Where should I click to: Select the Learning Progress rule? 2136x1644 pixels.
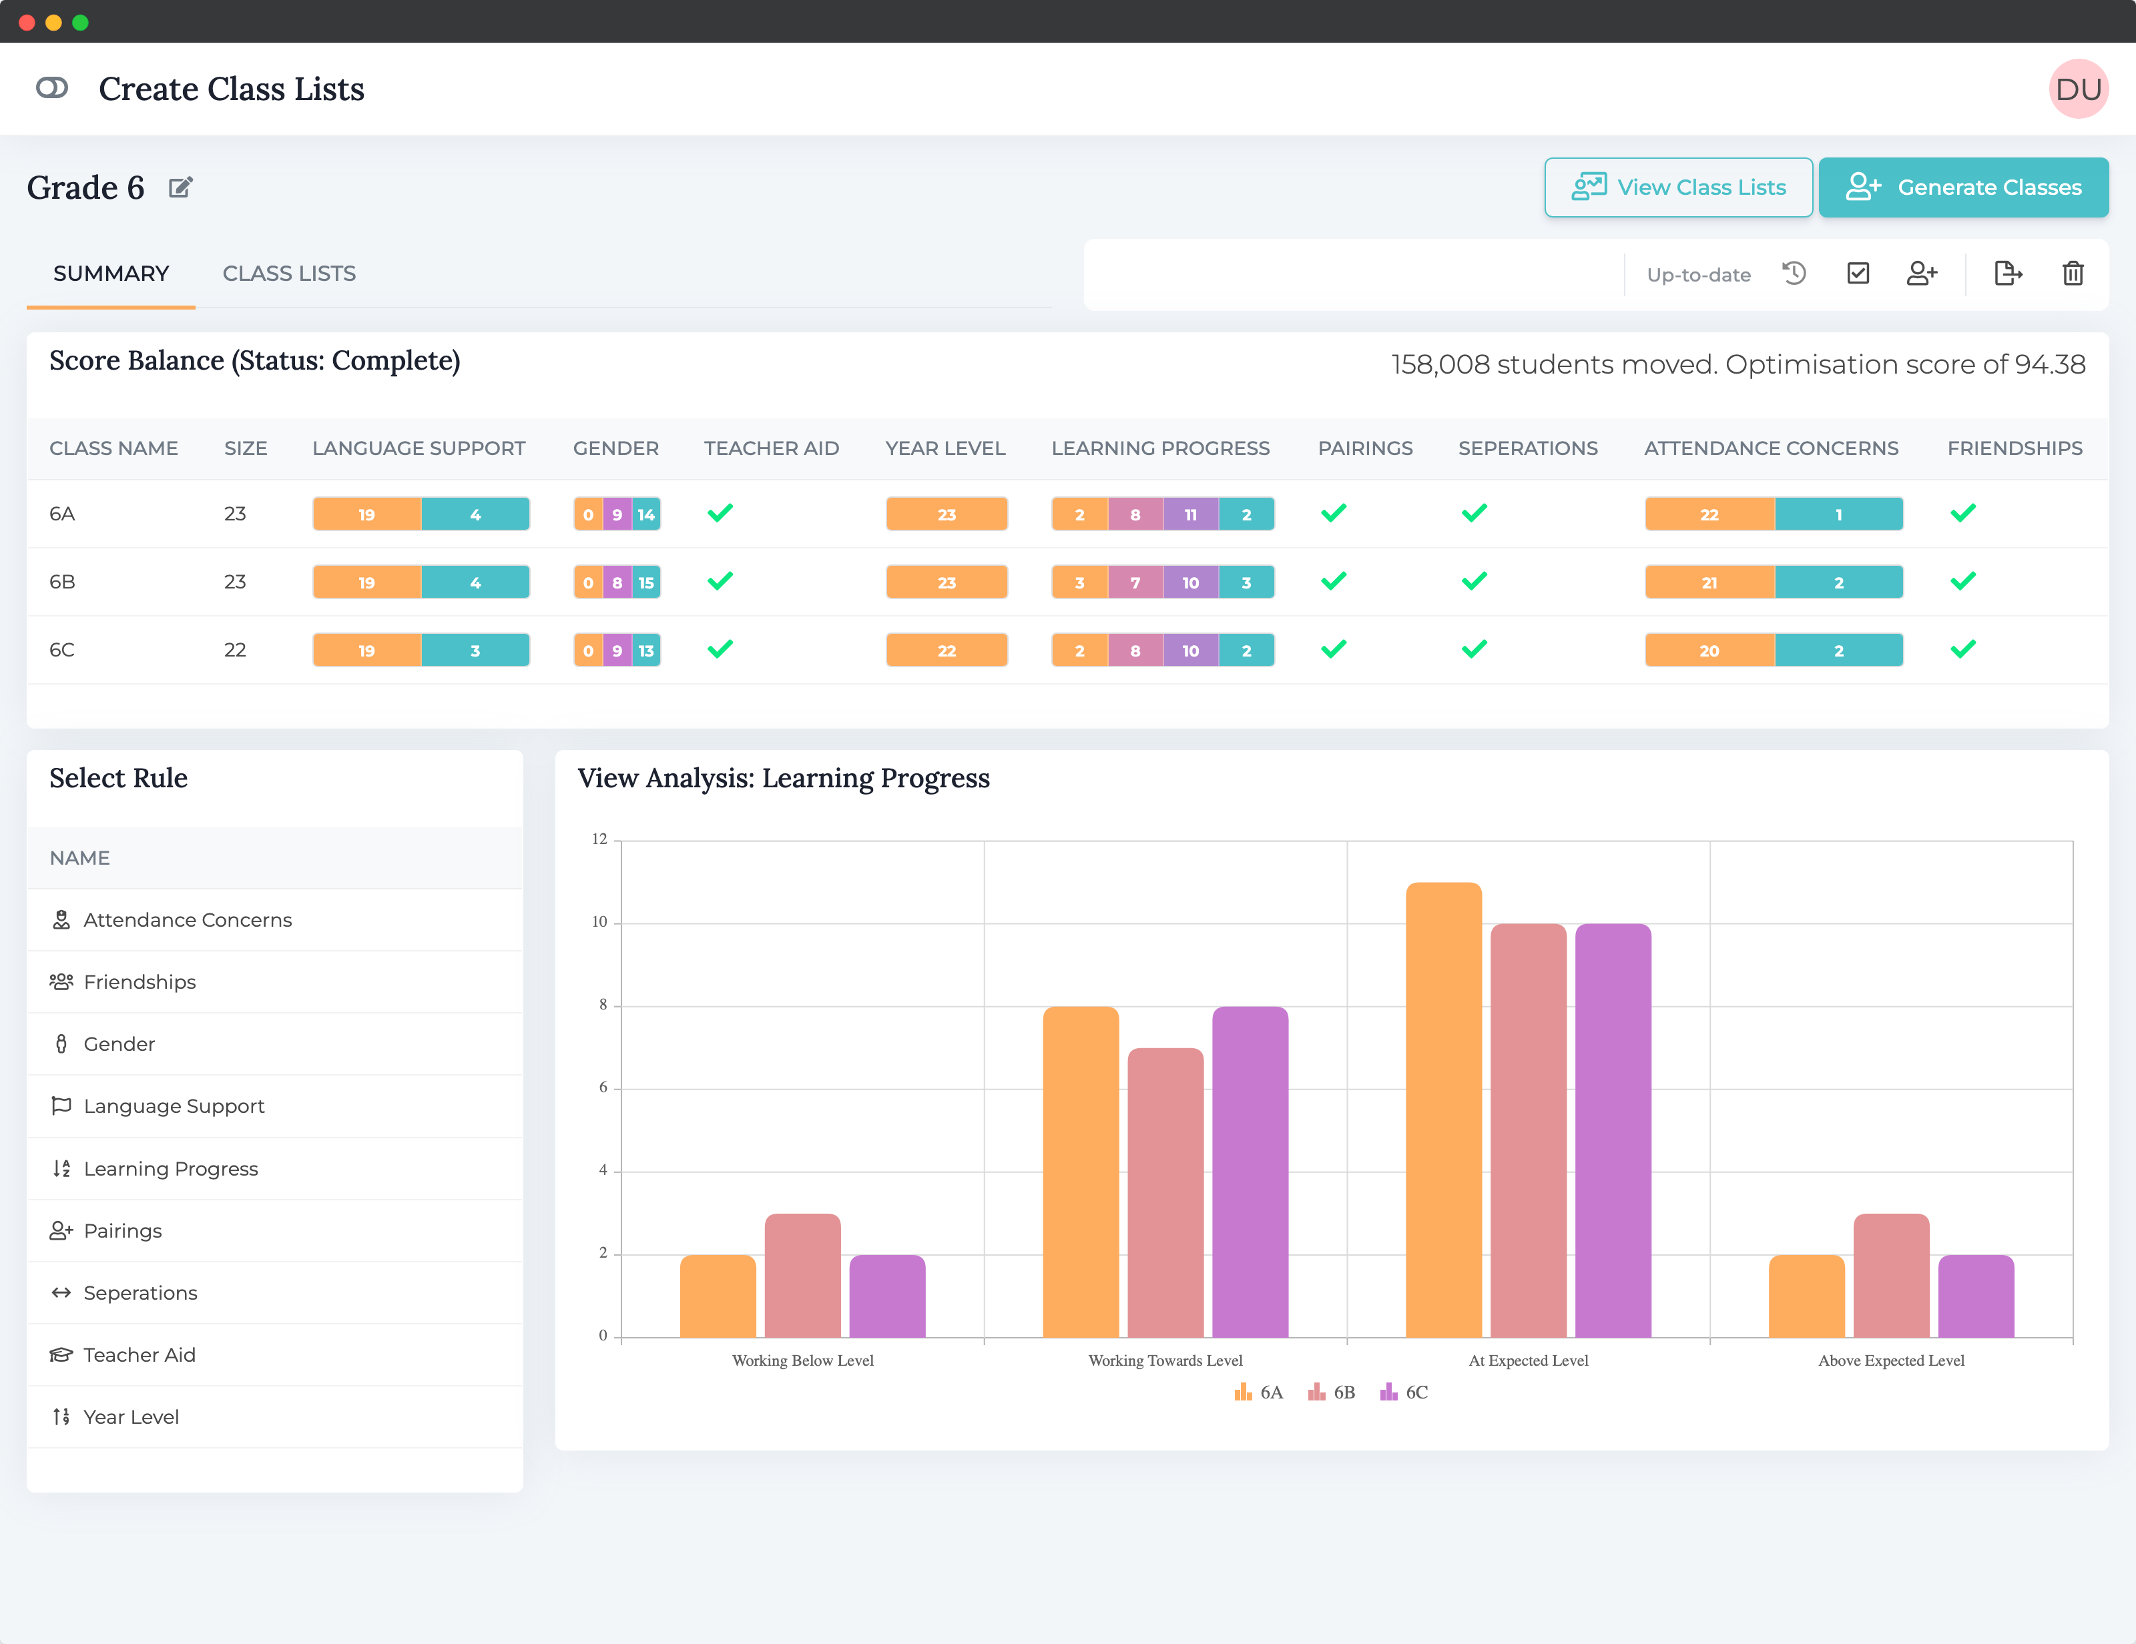click(170, 1168)
